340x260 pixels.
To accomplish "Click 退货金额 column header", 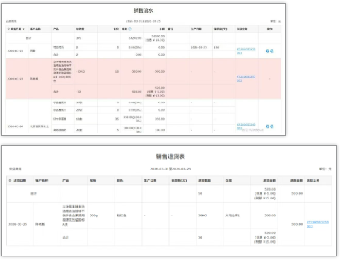I will (x=269, y=180).
